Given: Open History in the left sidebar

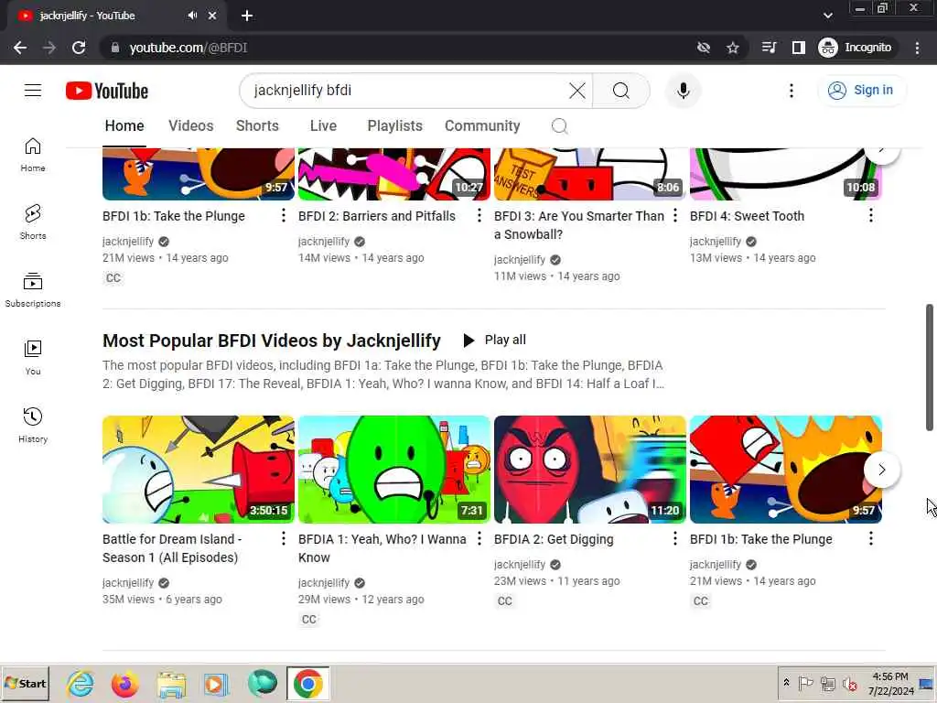Looking at the screenshot, I should pyautogui.click(x=33, y=425).
